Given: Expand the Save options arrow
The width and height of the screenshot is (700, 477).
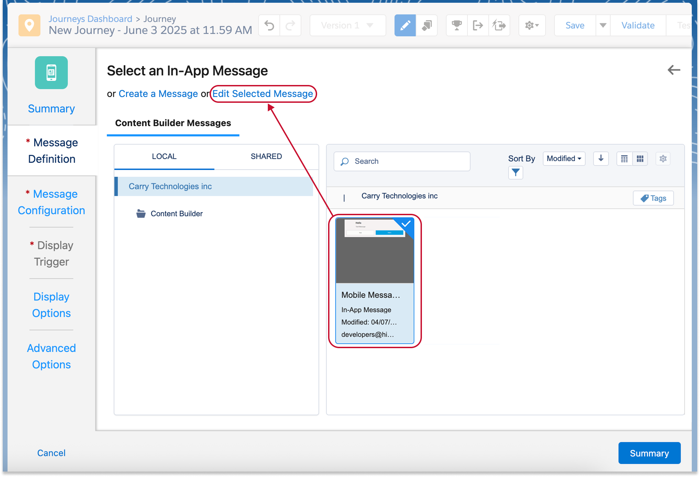Looking at the screenshot, I should [x=603, y=25].
